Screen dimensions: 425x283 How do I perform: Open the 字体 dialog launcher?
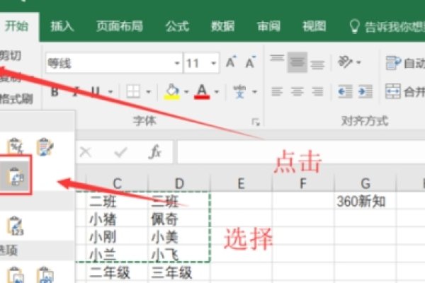click(256, 122)
